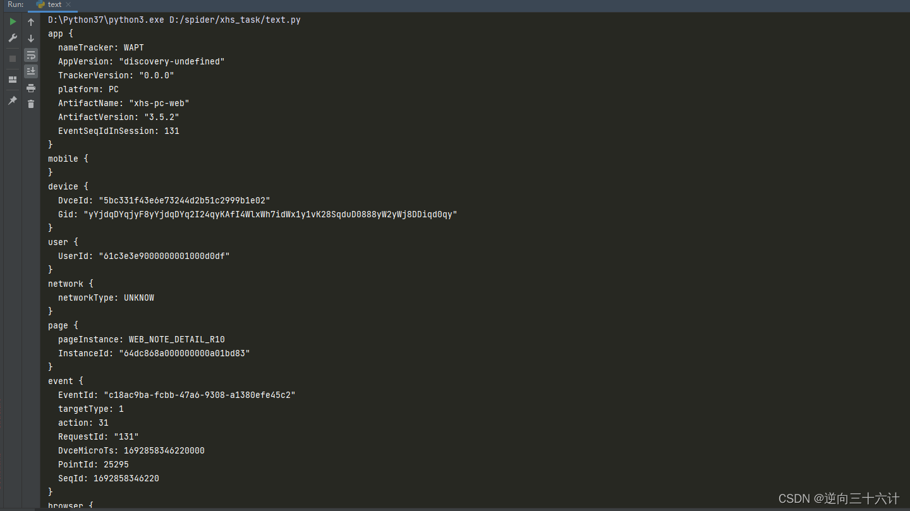Screen dimensions: 910x511
Task: Click the EventId value line
Action: (x=177, y=395)
